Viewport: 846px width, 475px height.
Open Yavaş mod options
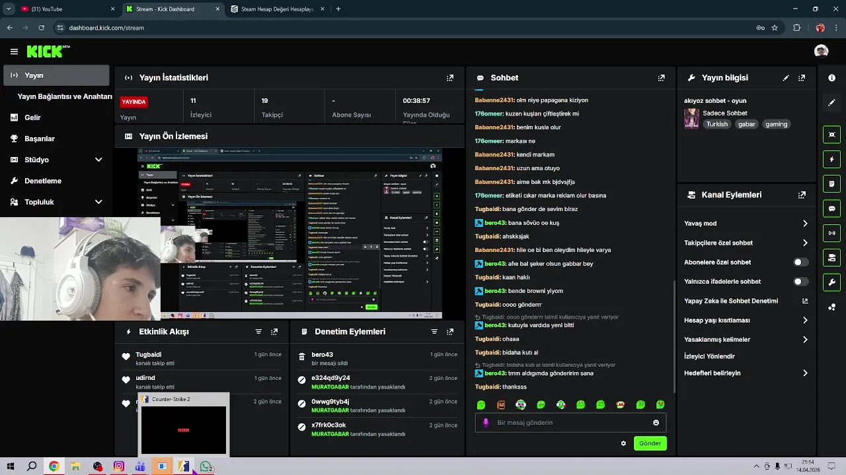click(746, 224)
